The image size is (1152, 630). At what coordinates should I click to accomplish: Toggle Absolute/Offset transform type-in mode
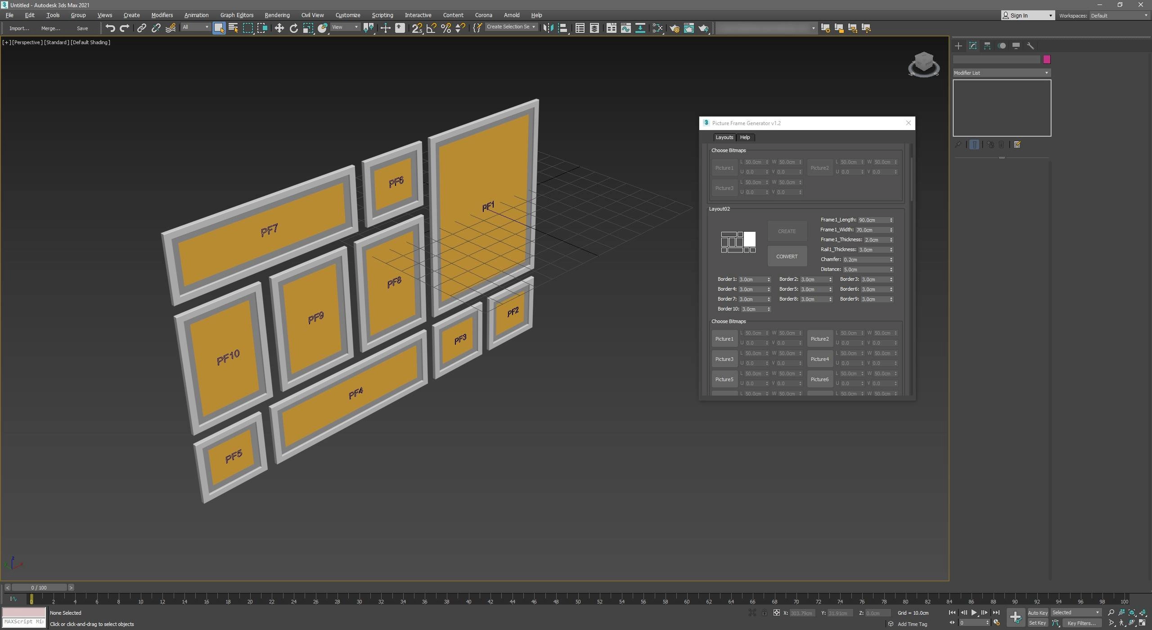click(776, 612)
